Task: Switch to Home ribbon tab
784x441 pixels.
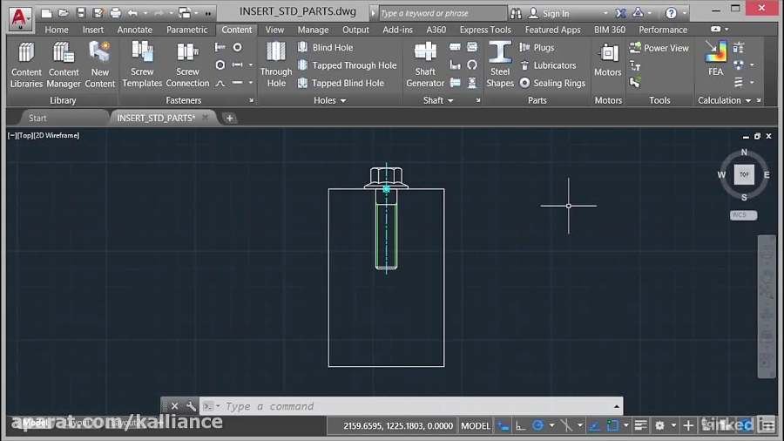Action: click(57, 30)
